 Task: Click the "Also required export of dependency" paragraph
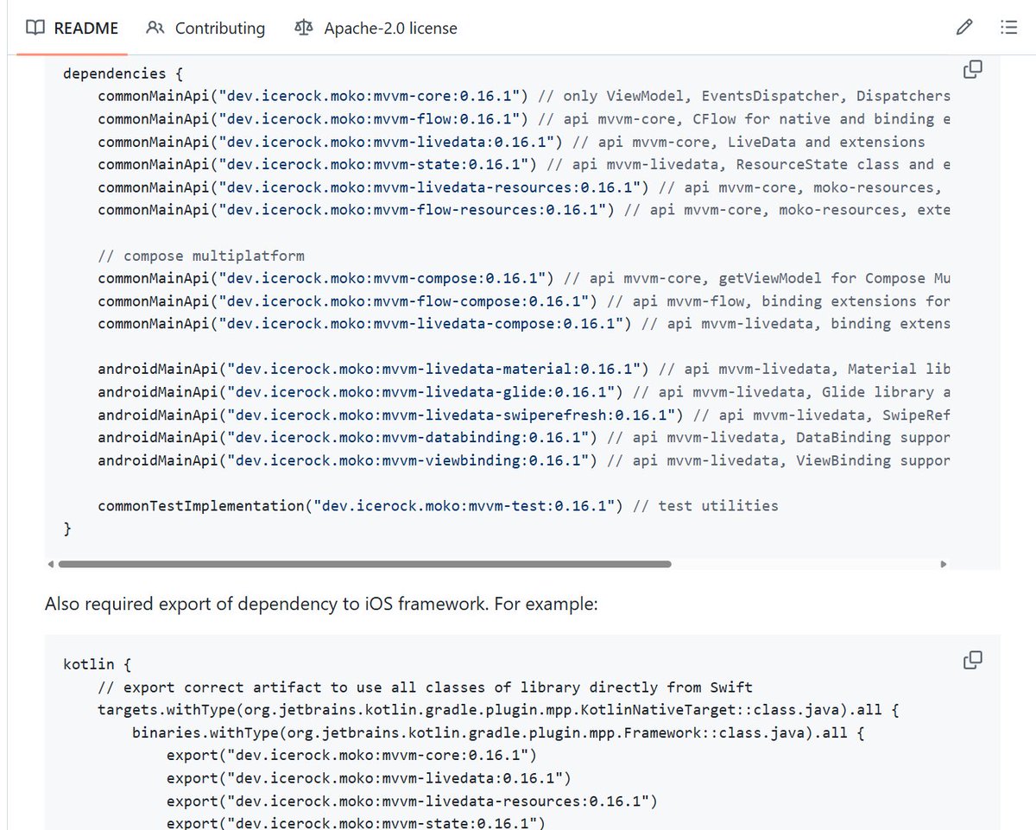(321, 604)
